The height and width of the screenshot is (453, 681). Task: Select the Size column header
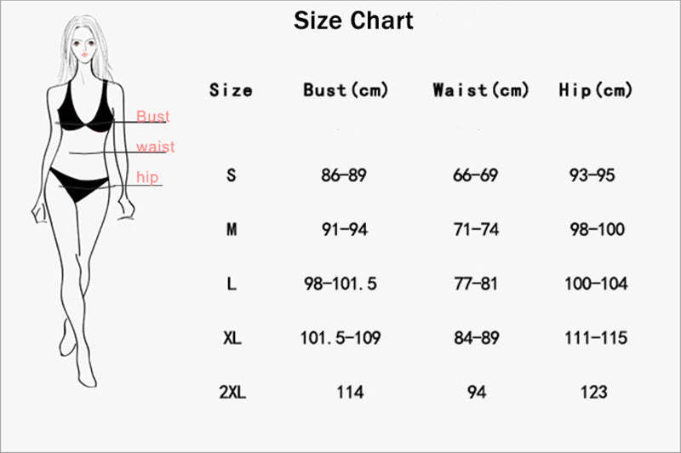231,90
